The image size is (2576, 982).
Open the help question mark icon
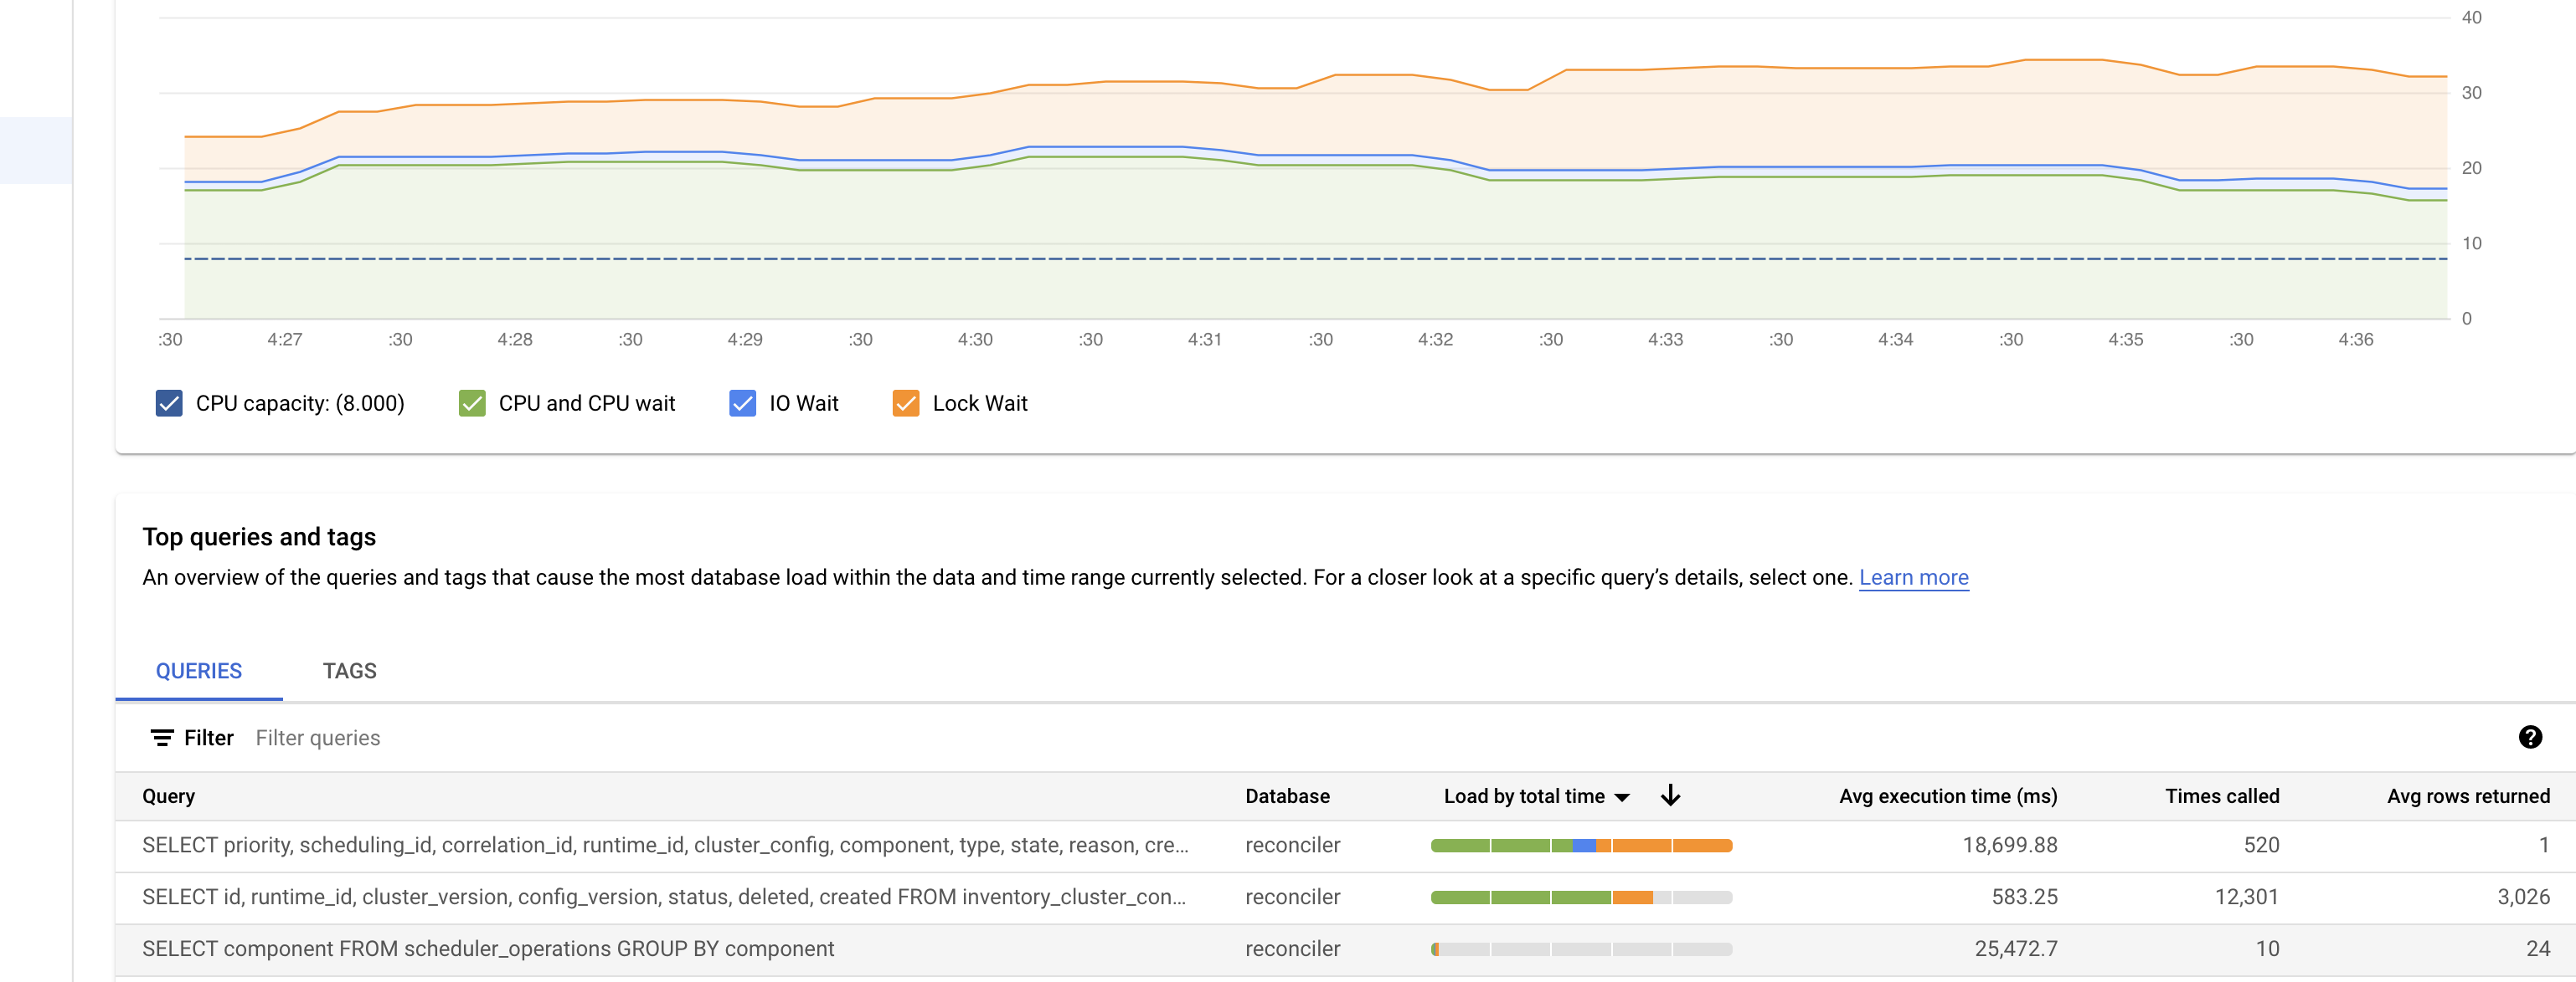click(x=2531, y=737)
